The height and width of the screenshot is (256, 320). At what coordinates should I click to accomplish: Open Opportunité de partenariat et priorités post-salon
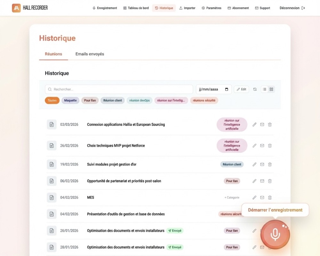pyautogui.click(x=124, y=181)
